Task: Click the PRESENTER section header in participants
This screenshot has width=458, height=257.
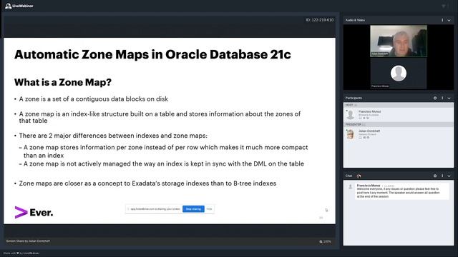Action: click(x=399, y=124)
